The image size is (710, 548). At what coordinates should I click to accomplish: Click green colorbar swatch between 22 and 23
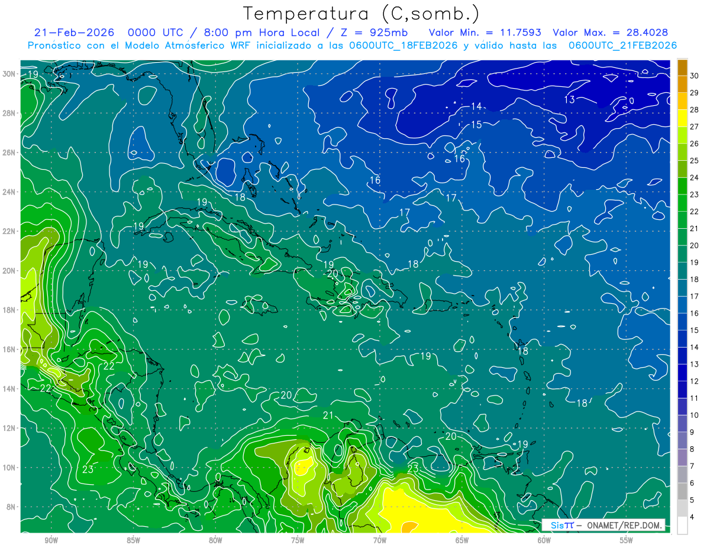click(682, 203)
